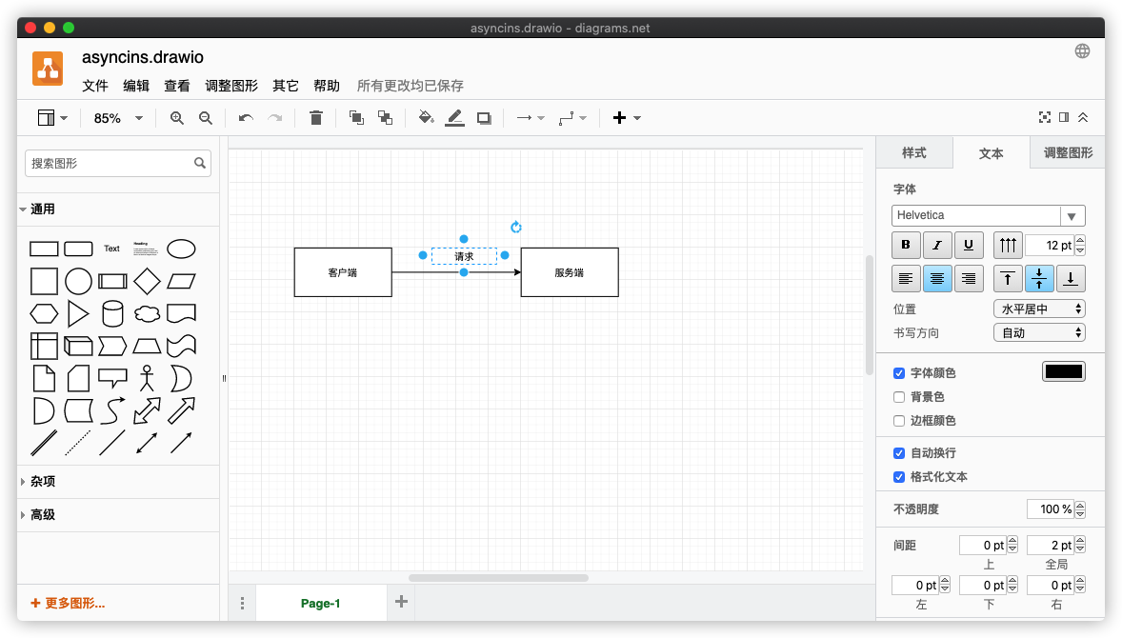The image size is (1122, 638).
Task: Click the zoom in magnifier icon
Action: 176,118
